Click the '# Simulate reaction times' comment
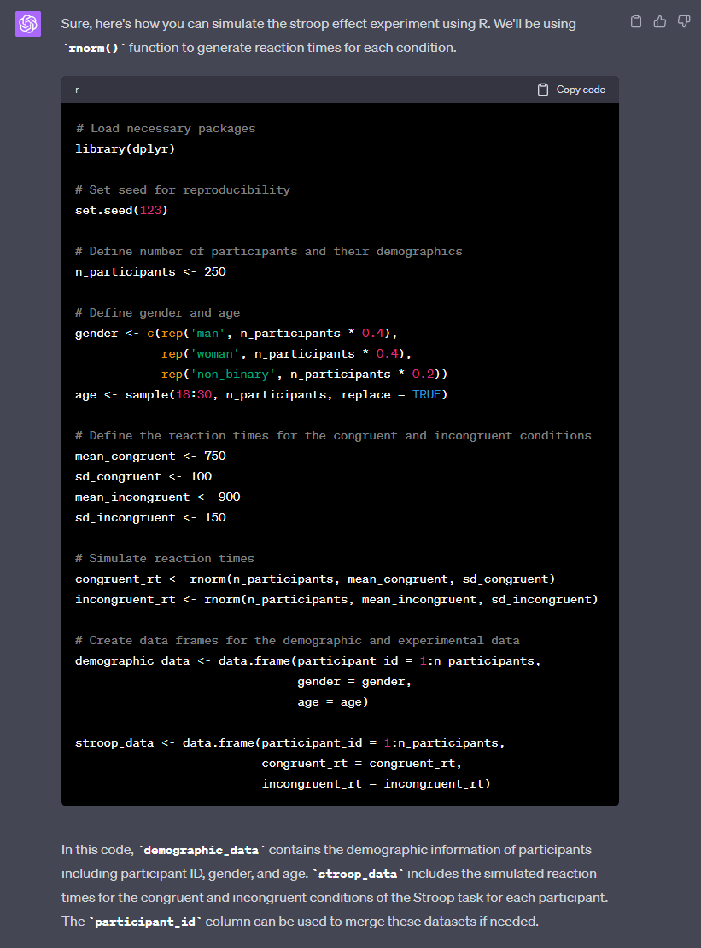Viewport: 701px width, 948px height. [165, 558]
